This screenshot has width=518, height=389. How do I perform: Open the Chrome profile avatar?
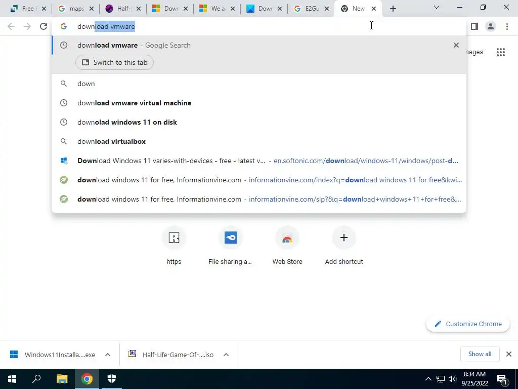[x=491, y=26]
